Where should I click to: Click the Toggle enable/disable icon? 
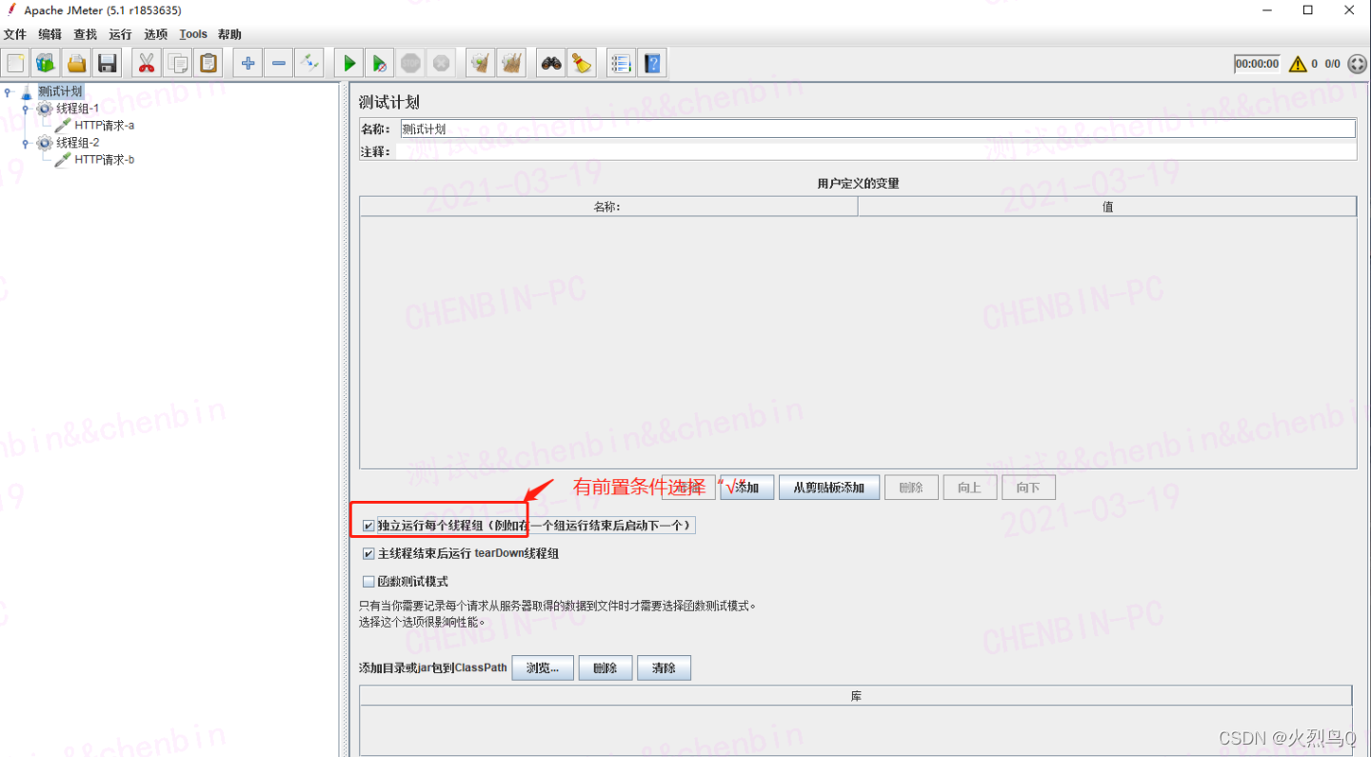308,64
